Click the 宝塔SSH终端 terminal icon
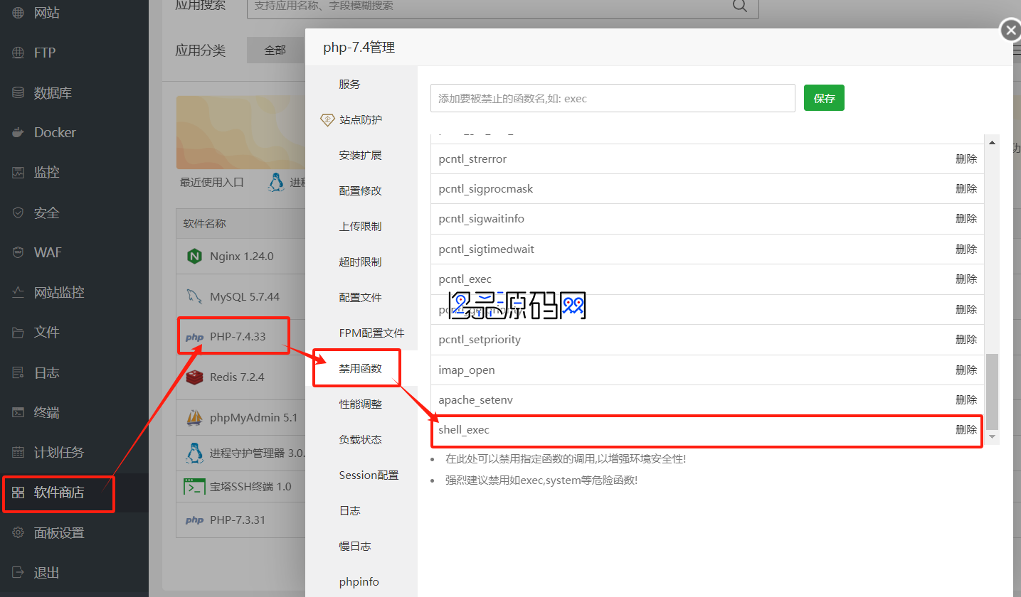1021x597 pixels. [194, 487]
